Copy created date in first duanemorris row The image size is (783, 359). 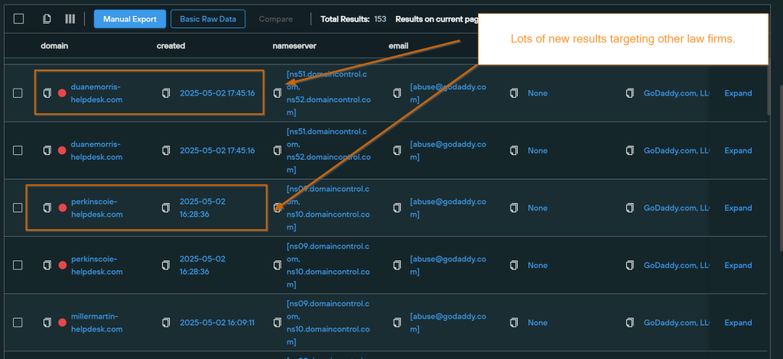click(166, 93)
